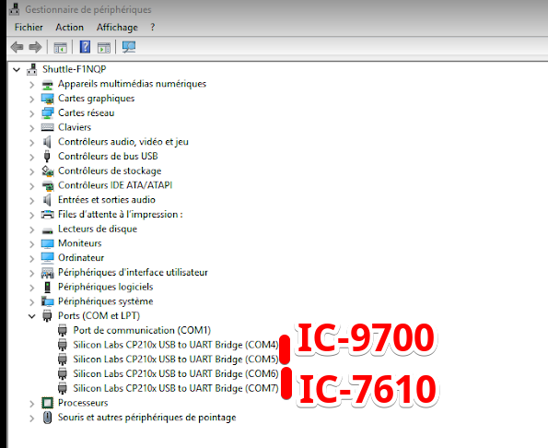Click the Files d'attente à l'impression printer icon

(47, 215)
